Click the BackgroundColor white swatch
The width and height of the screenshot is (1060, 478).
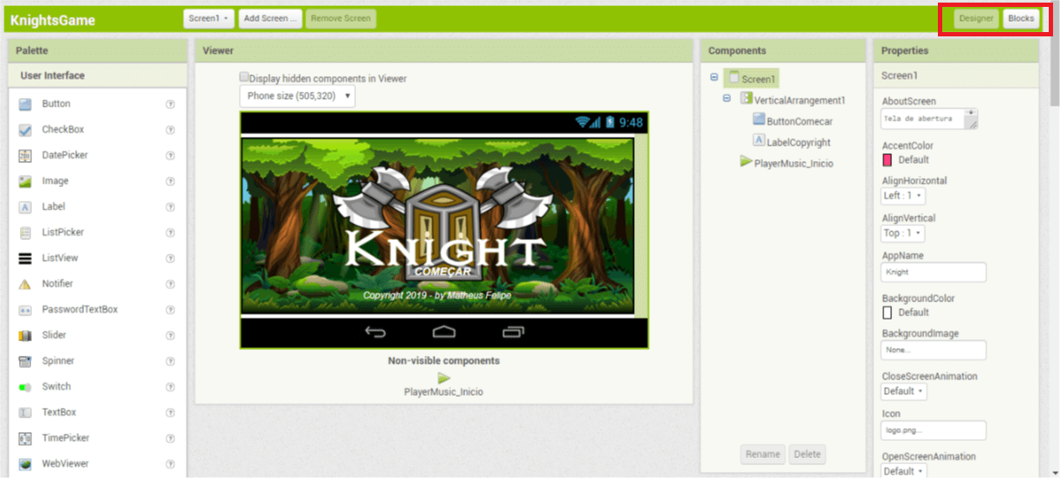pos(887,313)
